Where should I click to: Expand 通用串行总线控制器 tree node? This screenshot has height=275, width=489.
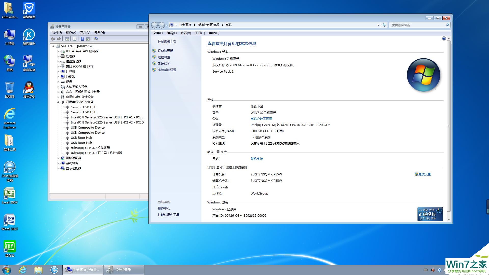point(58,102)
